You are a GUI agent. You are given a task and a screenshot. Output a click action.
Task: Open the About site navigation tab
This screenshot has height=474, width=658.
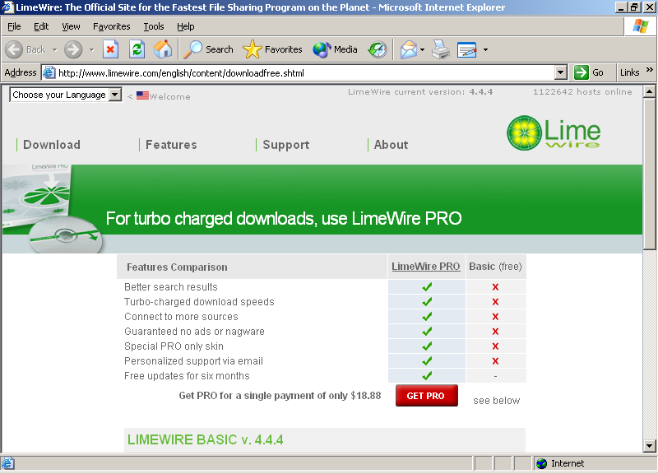[391, 145]
